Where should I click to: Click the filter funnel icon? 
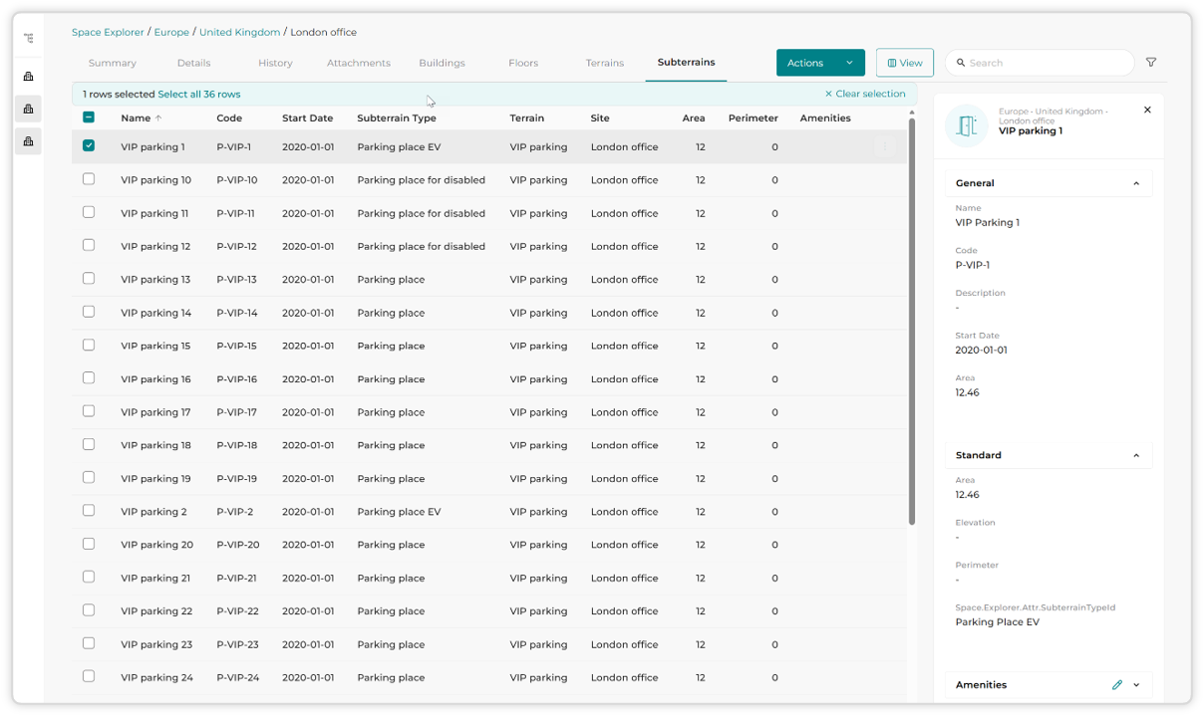[x=1151, y=63]
